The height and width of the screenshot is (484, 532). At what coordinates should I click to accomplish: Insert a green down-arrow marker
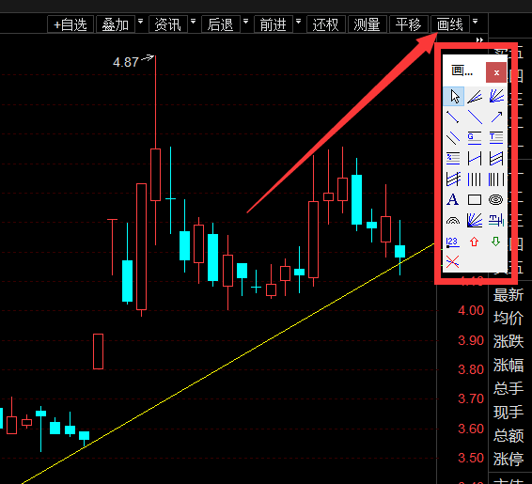pos(495,242)
